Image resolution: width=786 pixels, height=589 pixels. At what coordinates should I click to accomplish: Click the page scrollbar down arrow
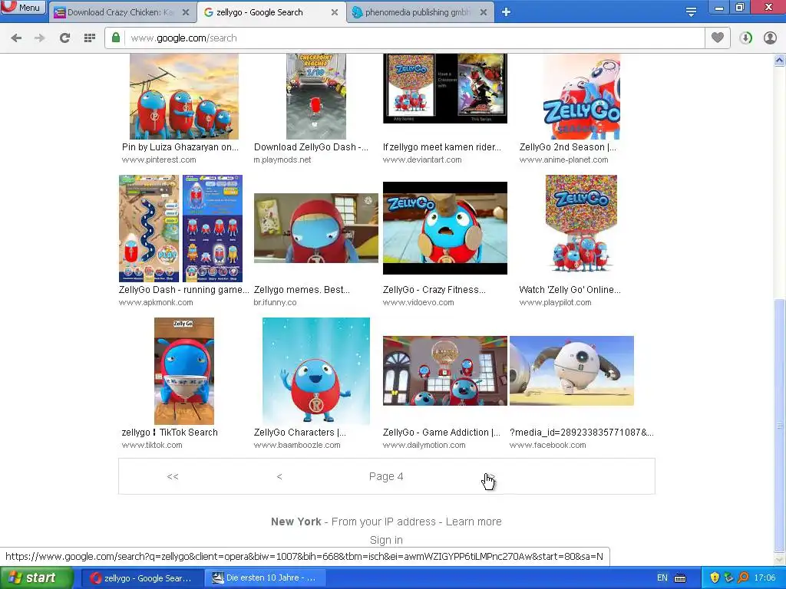click(780, 558)
